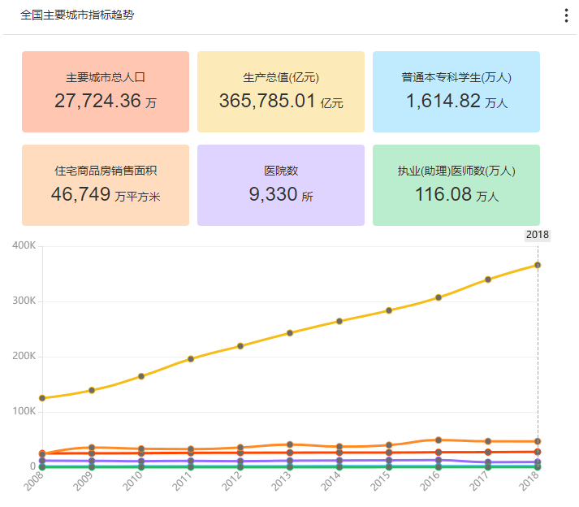Select the 生产总值(亿元) summary card
Screen dimensions: 579x507
(281, 92)
